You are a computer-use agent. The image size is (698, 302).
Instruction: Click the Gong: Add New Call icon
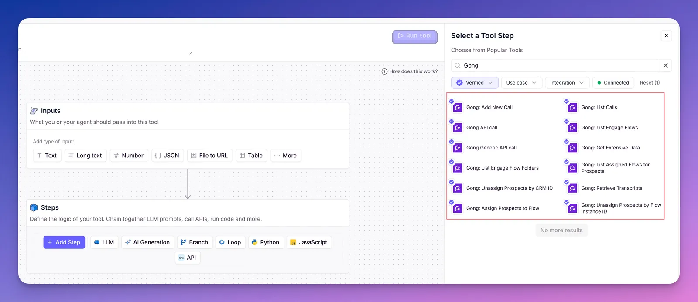[457, 107]
